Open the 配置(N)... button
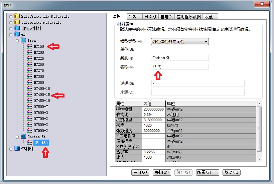This screenshot has height=184, width=274. pyautogui.click(x=208, y=172)
